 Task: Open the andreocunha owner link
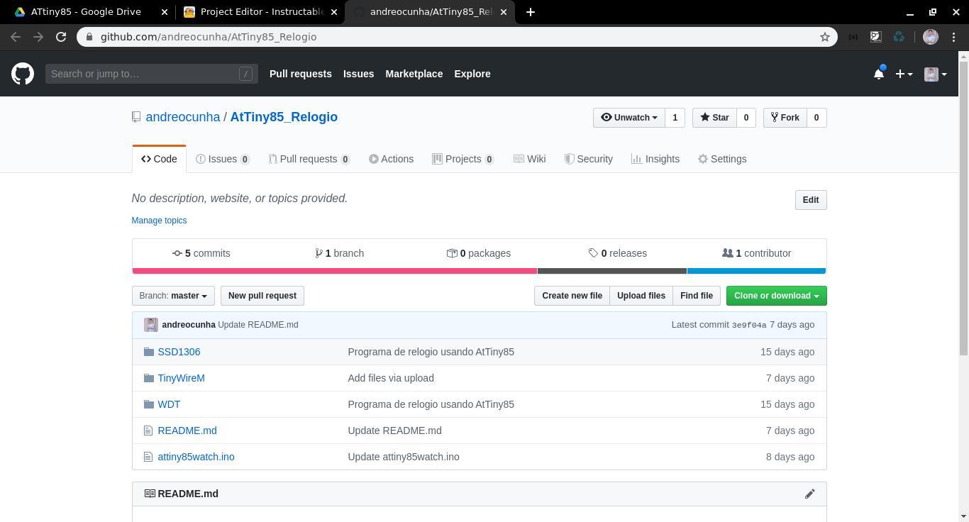[183, 117]
